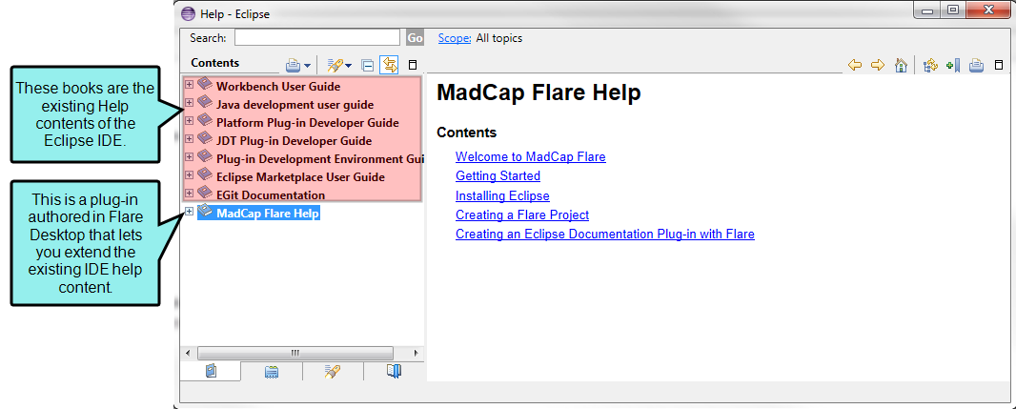Switch to the Search Results tab at bottom
Viewport: 1016px width, 409px height.
click(333, 372)
